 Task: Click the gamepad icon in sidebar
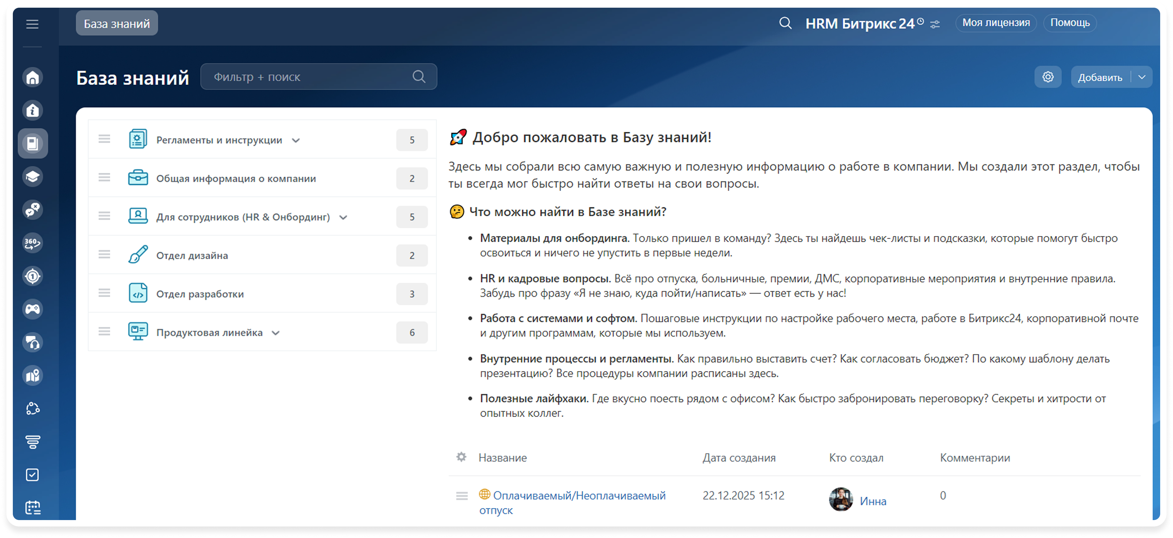(33, 309)
